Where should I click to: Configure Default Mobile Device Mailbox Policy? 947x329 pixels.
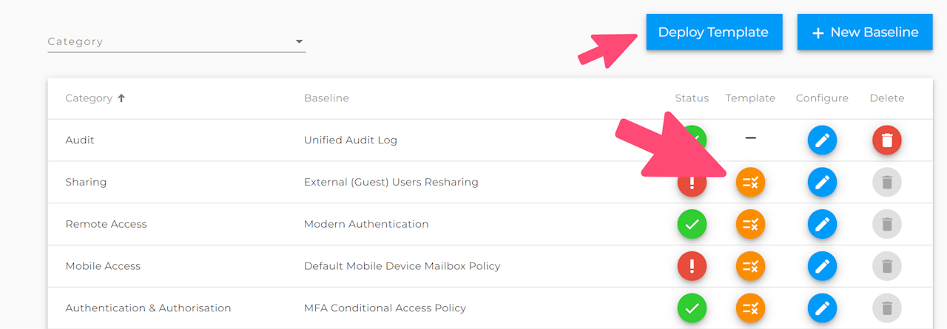tap(822, 266)
